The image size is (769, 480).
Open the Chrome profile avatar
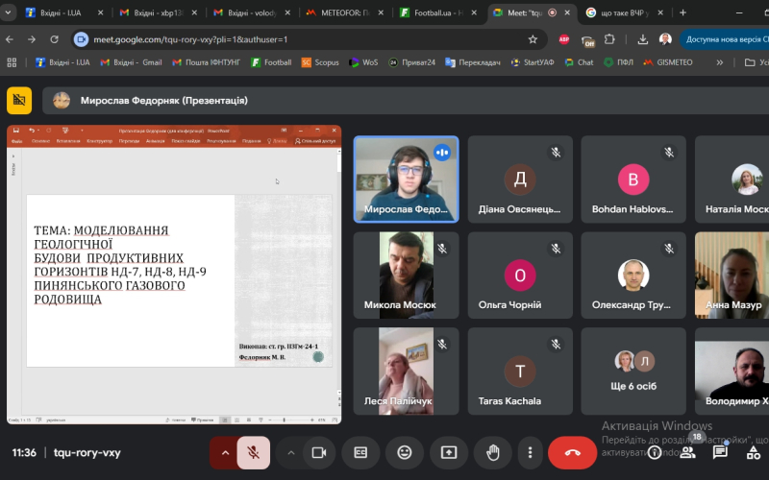pyautogui.click(x=665, y=39)
